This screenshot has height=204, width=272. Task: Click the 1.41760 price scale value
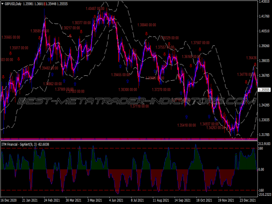tap(264, 16)
